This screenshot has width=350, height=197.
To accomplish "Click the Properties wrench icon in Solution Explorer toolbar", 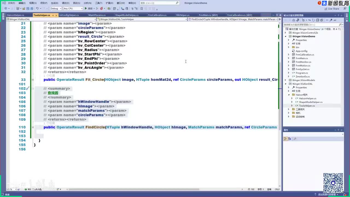I will coord(331,20).
